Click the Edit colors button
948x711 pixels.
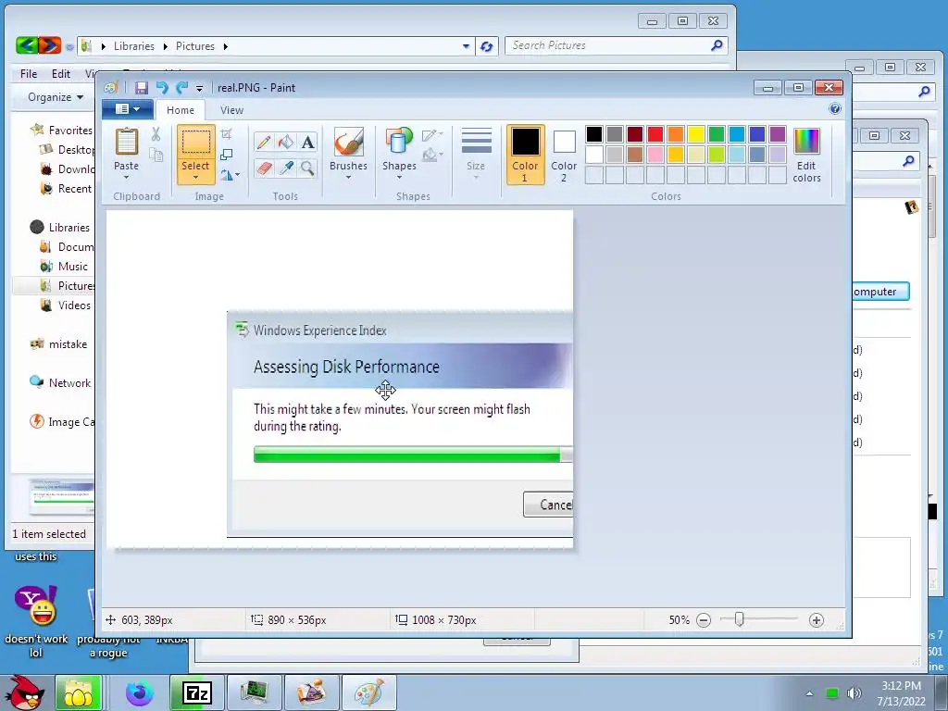coord(806,156)
